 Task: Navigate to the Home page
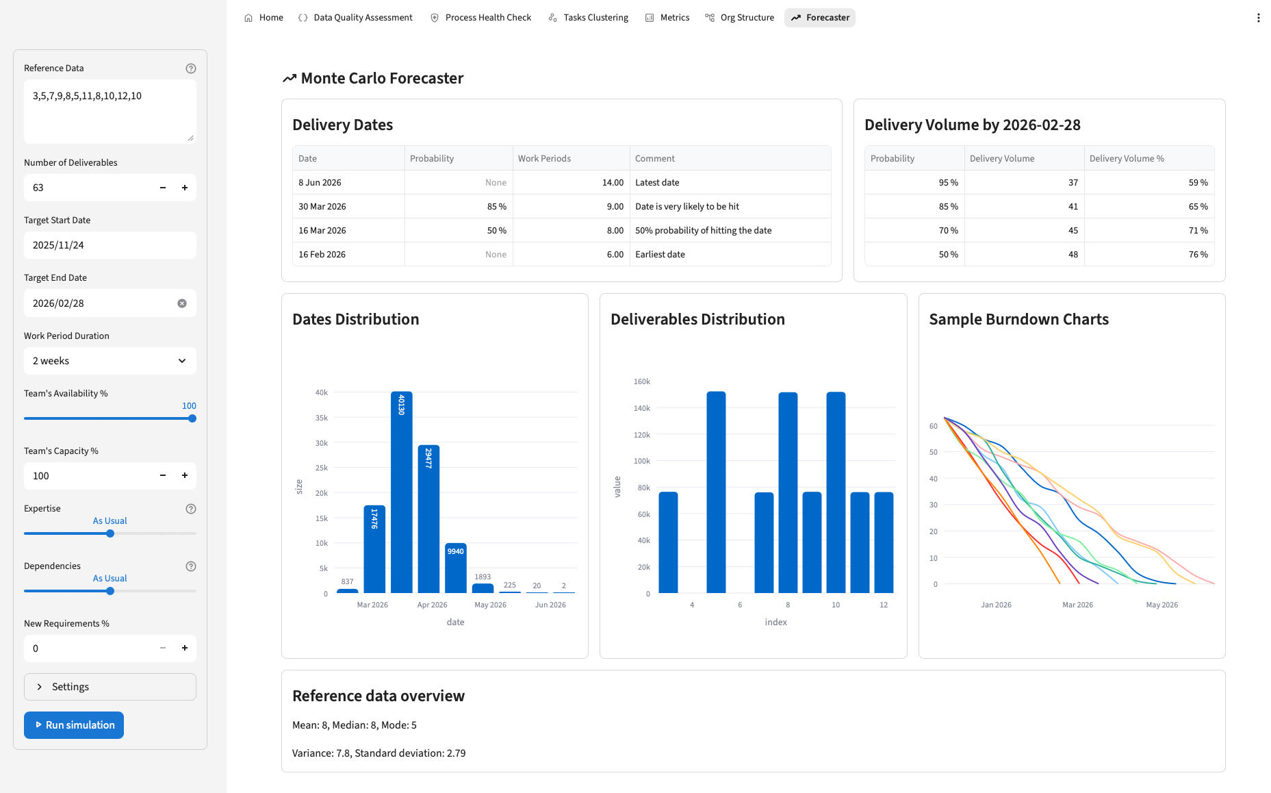264,18
